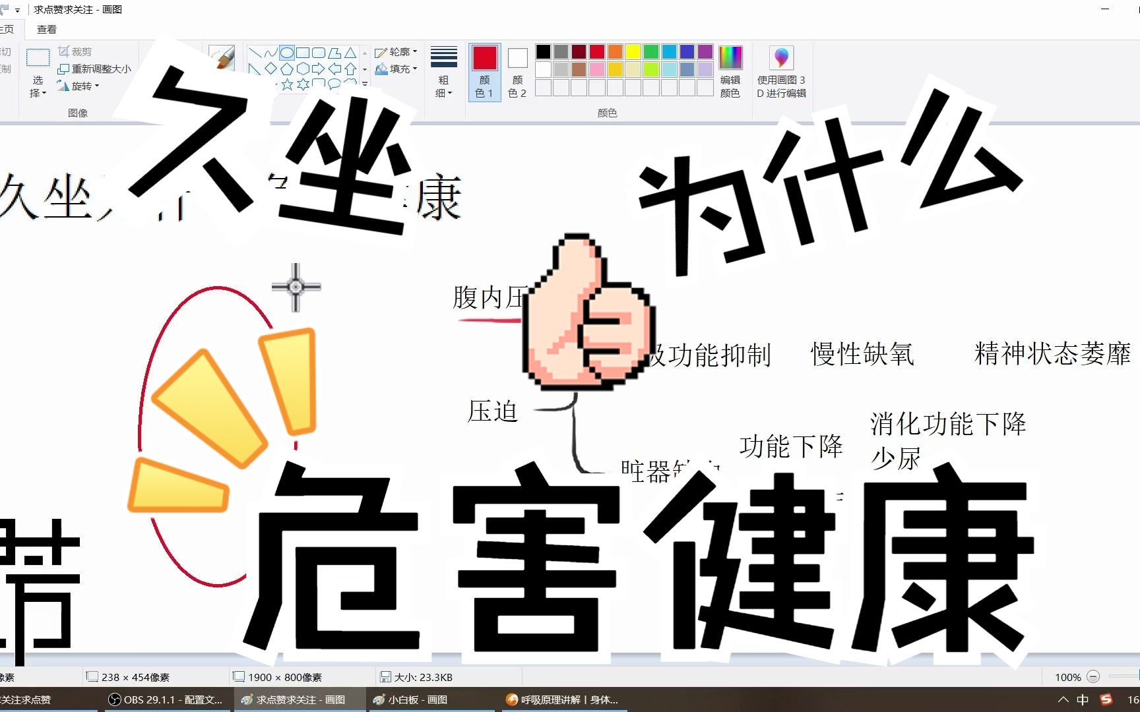Select the Six-point star shape
The image size is (1140, 712).
(302, 84)
